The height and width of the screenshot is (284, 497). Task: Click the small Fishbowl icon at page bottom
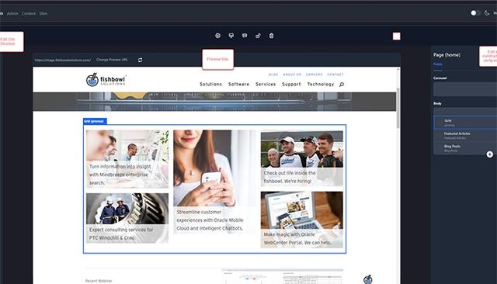click(367, 279)
